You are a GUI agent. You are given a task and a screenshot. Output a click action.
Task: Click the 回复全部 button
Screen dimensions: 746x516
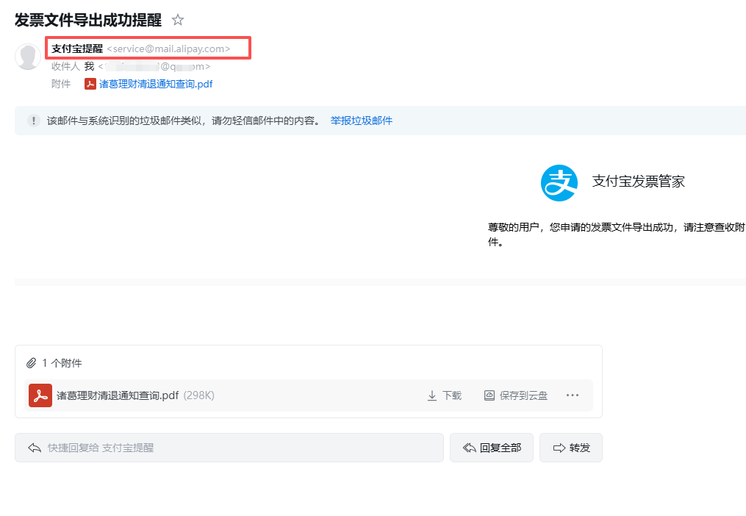[x=492, y=448]
